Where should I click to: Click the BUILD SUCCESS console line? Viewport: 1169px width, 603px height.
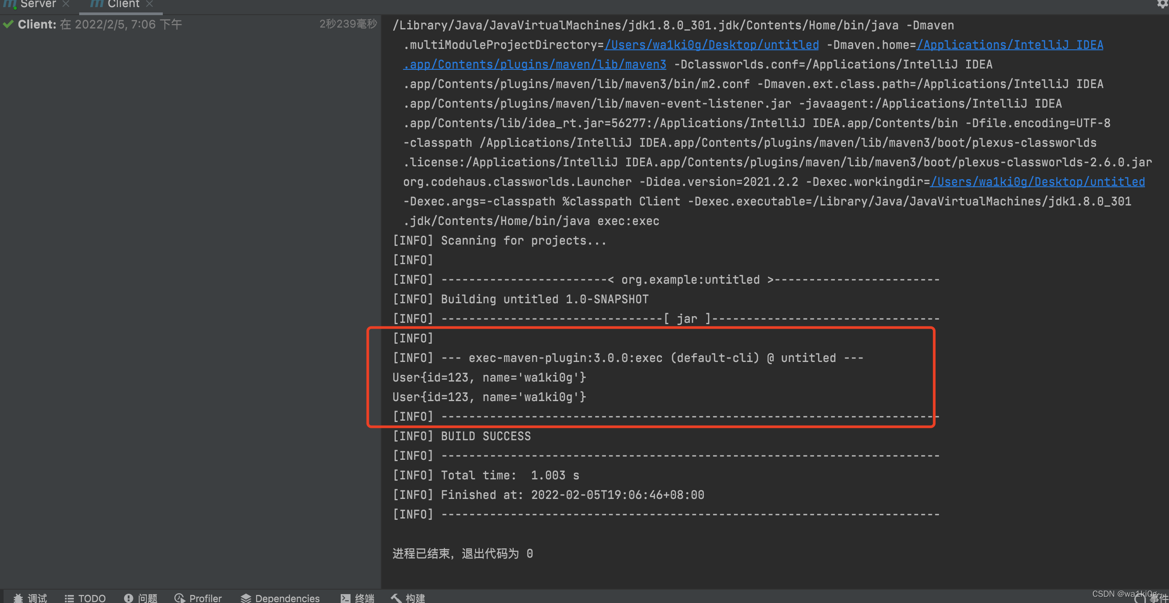click(462, 436)
